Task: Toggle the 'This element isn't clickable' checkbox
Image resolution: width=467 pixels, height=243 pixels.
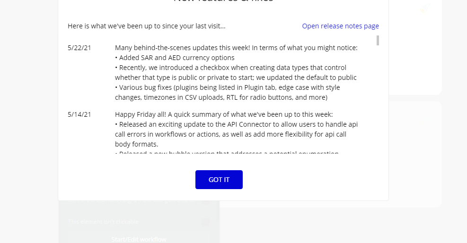Action: (x=205, y=222)
